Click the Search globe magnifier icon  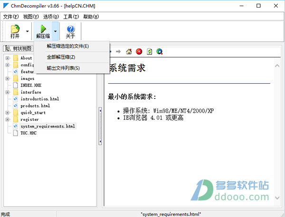click(160, 51)
